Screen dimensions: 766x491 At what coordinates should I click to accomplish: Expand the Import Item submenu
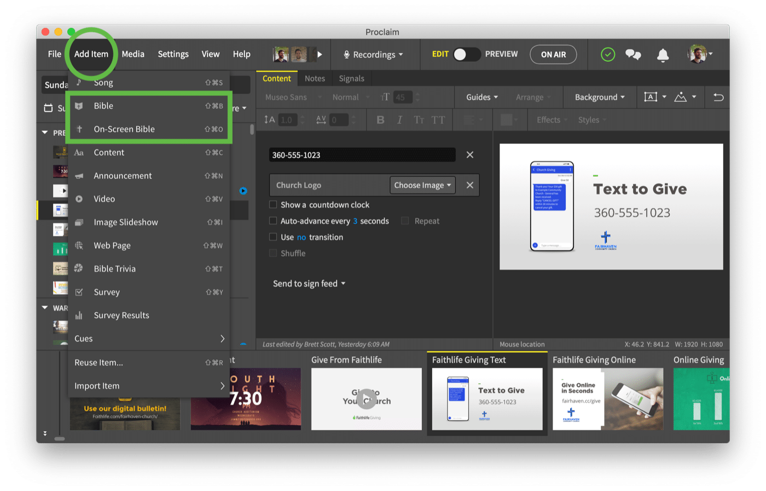tap(149, 386)
